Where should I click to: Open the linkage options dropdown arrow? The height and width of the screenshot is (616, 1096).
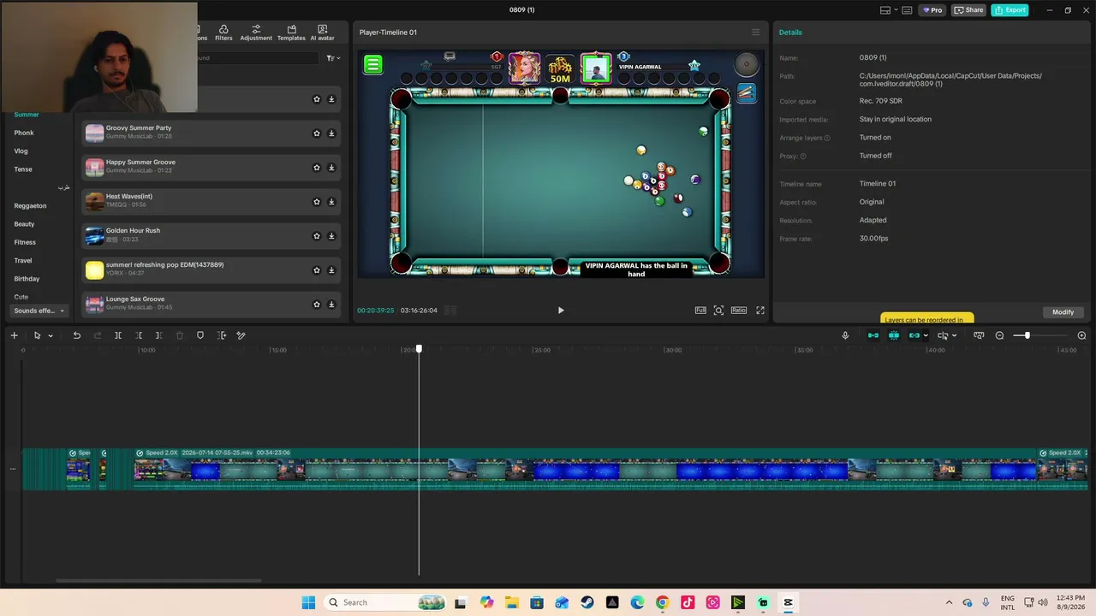pyautogui.click(x=926, y=335)
